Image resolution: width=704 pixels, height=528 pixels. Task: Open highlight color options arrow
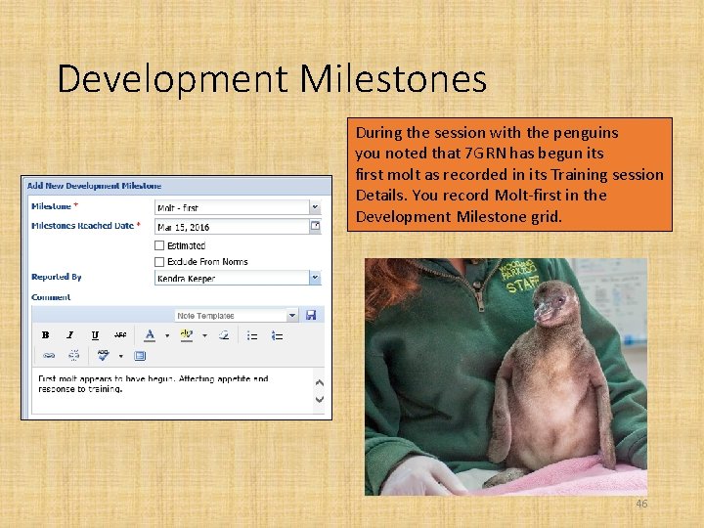204,335
